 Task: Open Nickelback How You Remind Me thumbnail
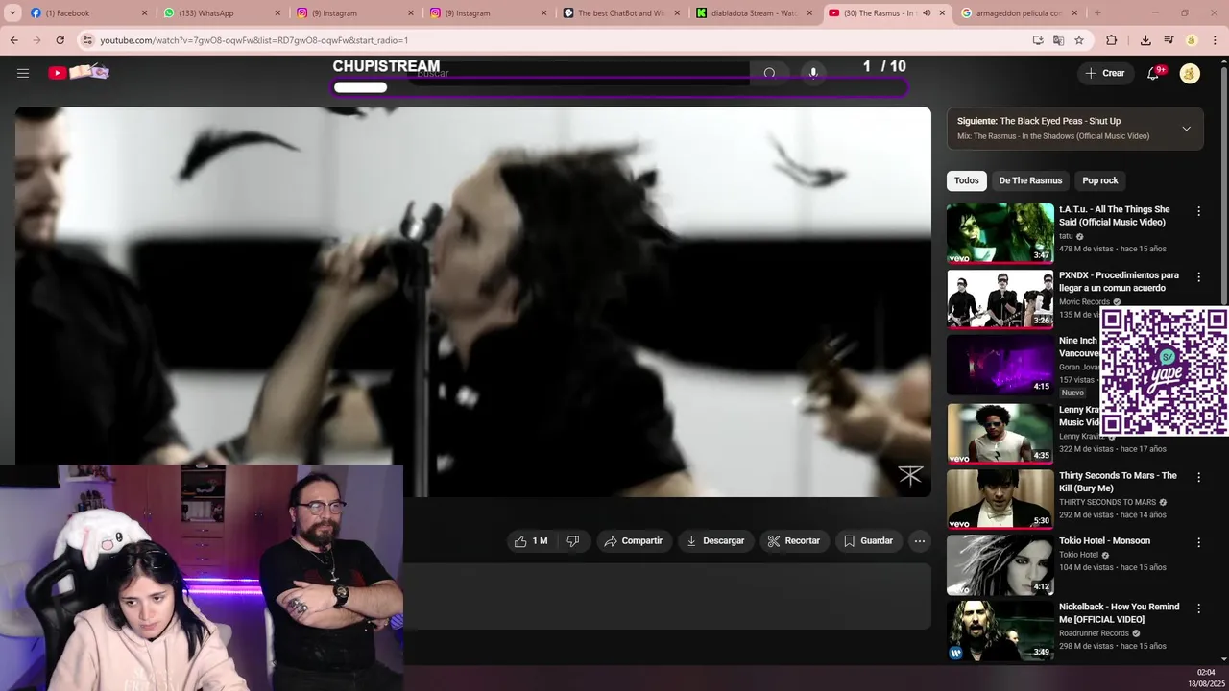1000,631
